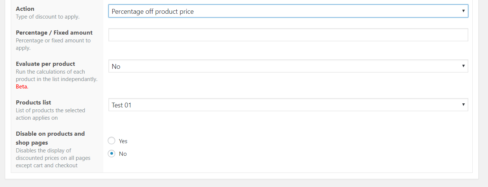Select the No radio button
Screen dimensions: 488x187
(111, 154)
